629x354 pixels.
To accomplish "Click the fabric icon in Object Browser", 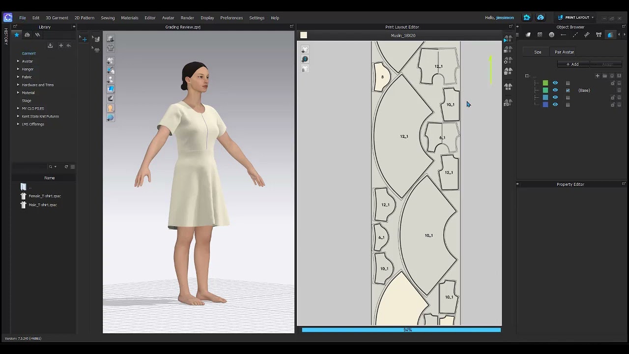I will (x=528, y=35).
